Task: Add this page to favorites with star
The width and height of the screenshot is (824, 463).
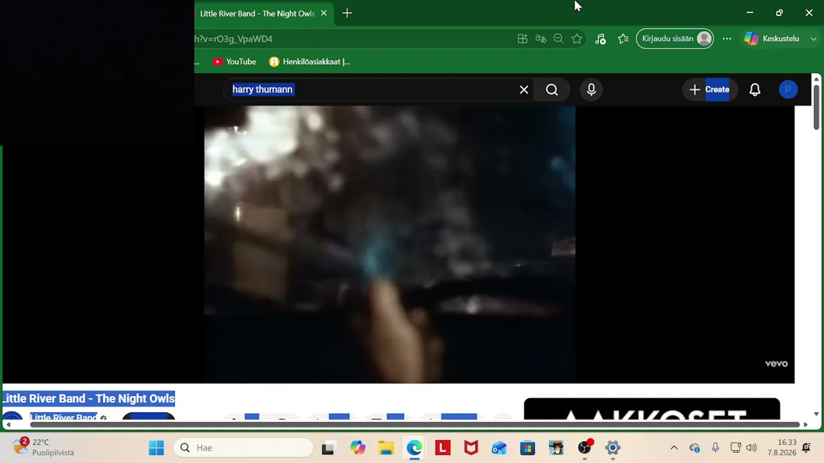Action: coord(577,39)
